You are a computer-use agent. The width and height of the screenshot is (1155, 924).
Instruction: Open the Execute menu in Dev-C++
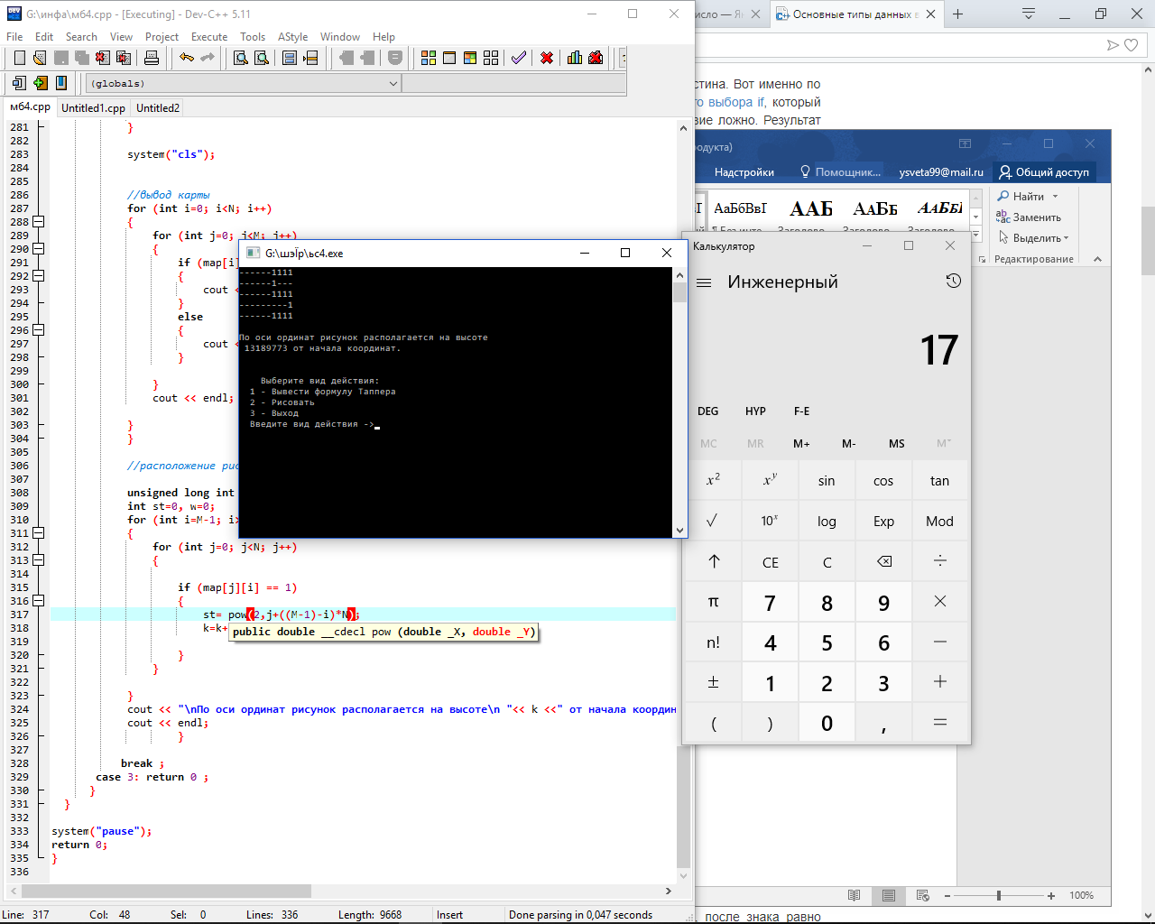(x=209, y=37)
